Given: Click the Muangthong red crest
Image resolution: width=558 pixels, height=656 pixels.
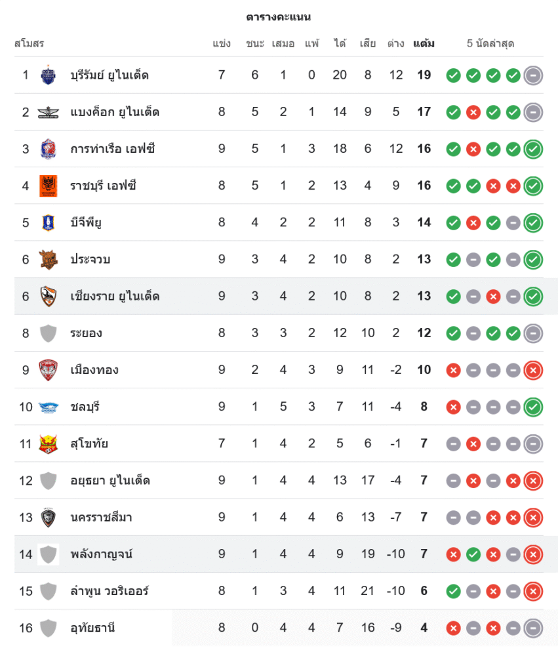Looking at the screenshot, I should point(48,370).
